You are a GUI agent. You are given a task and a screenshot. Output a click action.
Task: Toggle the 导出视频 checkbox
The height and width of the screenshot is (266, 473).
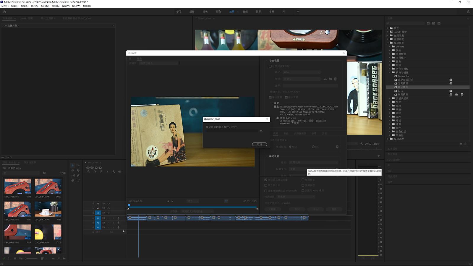(270, 97)
